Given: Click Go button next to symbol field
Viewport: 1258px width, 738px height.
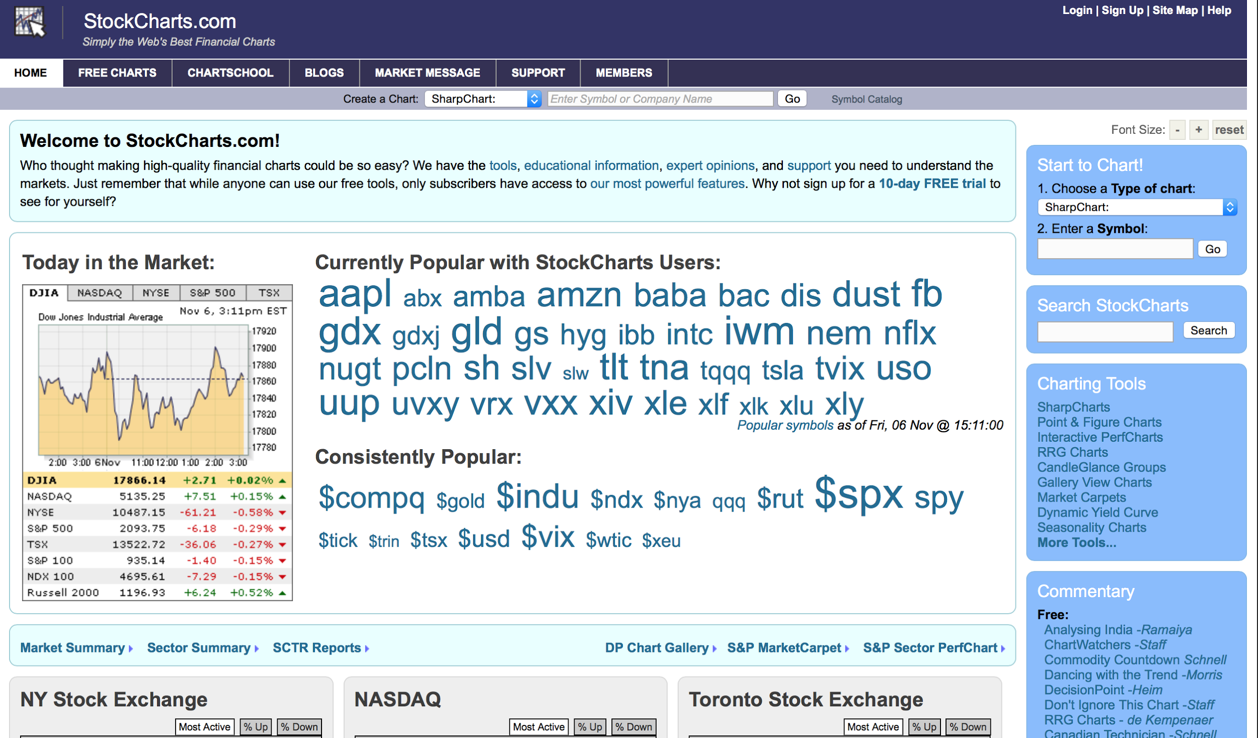Looking at the screenshot, I should [792, 99].
